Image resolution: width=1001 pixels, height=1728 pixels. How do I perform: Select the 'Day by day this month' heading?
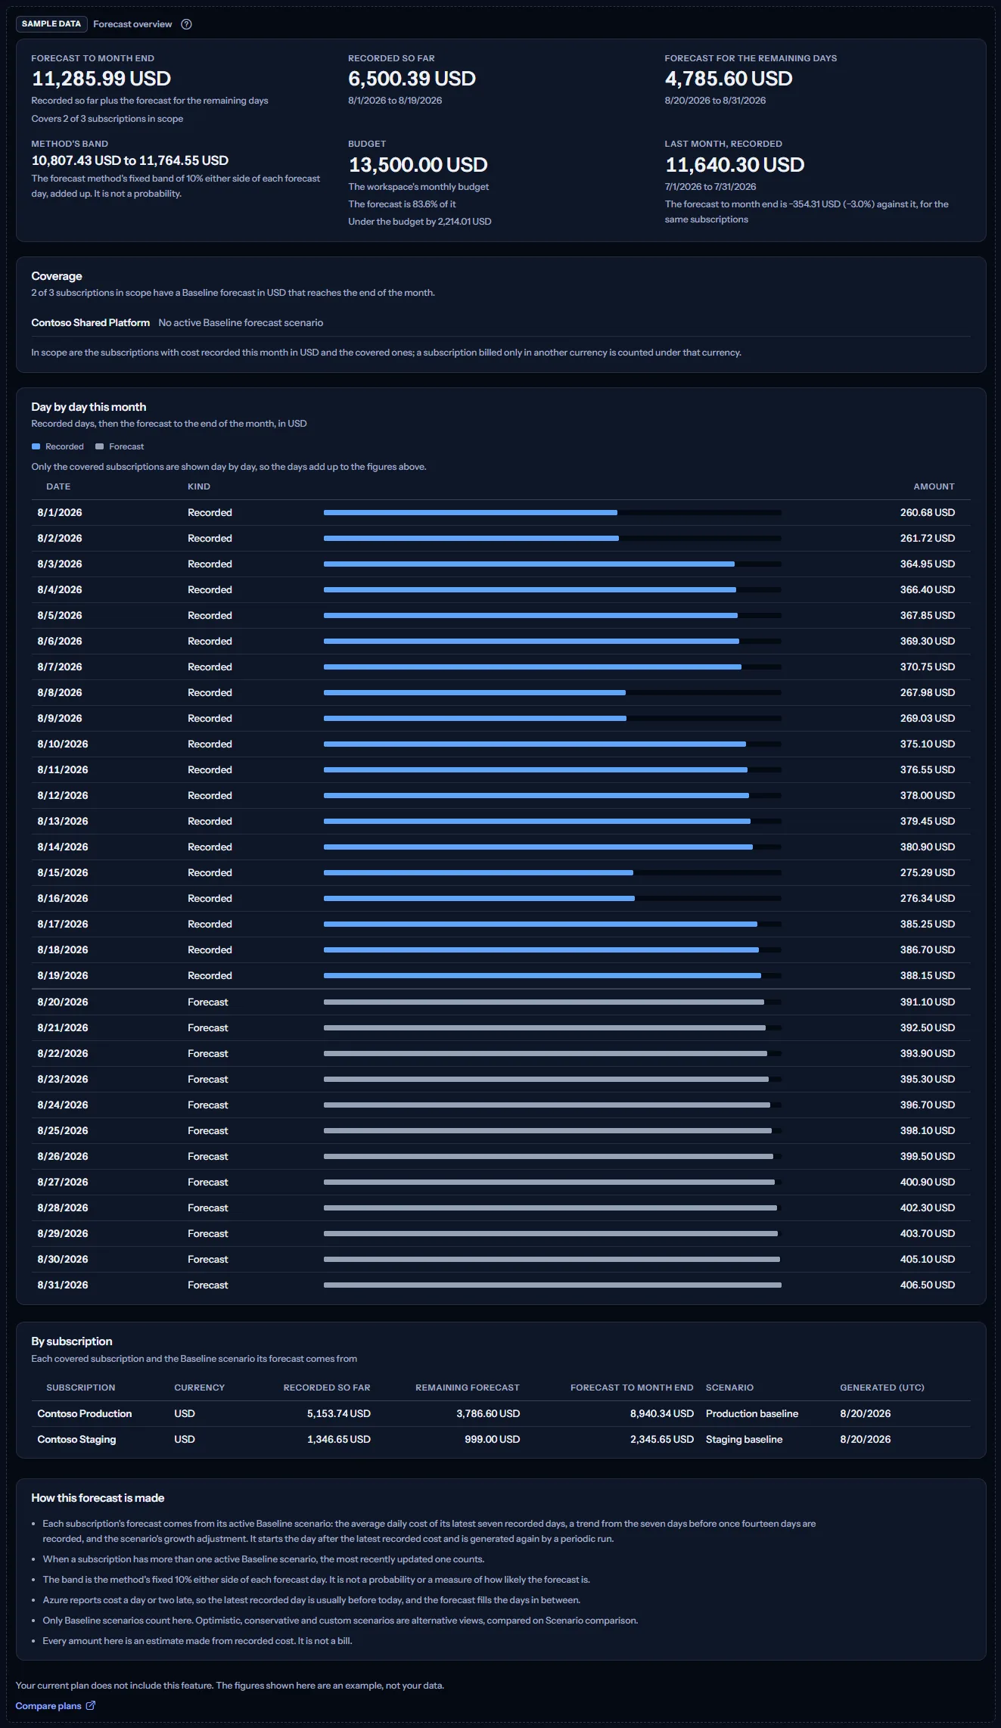(x=89, y=407)
